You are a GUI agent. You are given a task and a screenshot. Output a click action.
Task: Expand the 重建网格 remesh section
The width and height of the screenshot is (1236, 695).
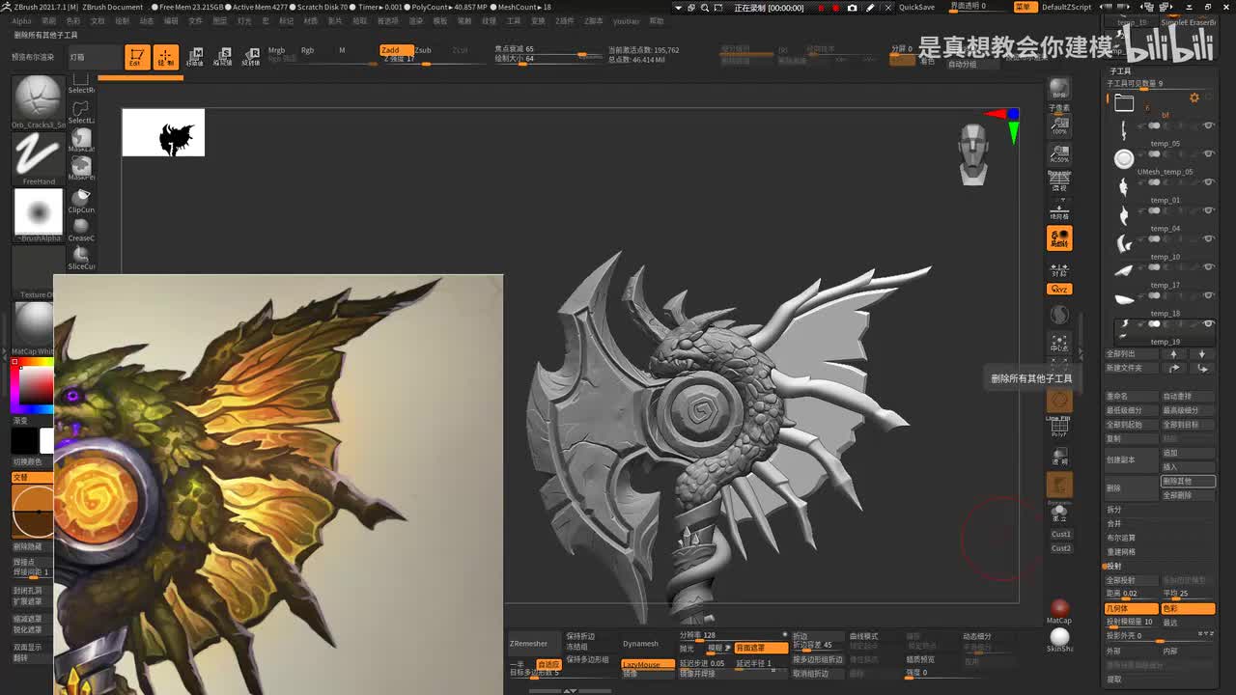(1121, 552)
